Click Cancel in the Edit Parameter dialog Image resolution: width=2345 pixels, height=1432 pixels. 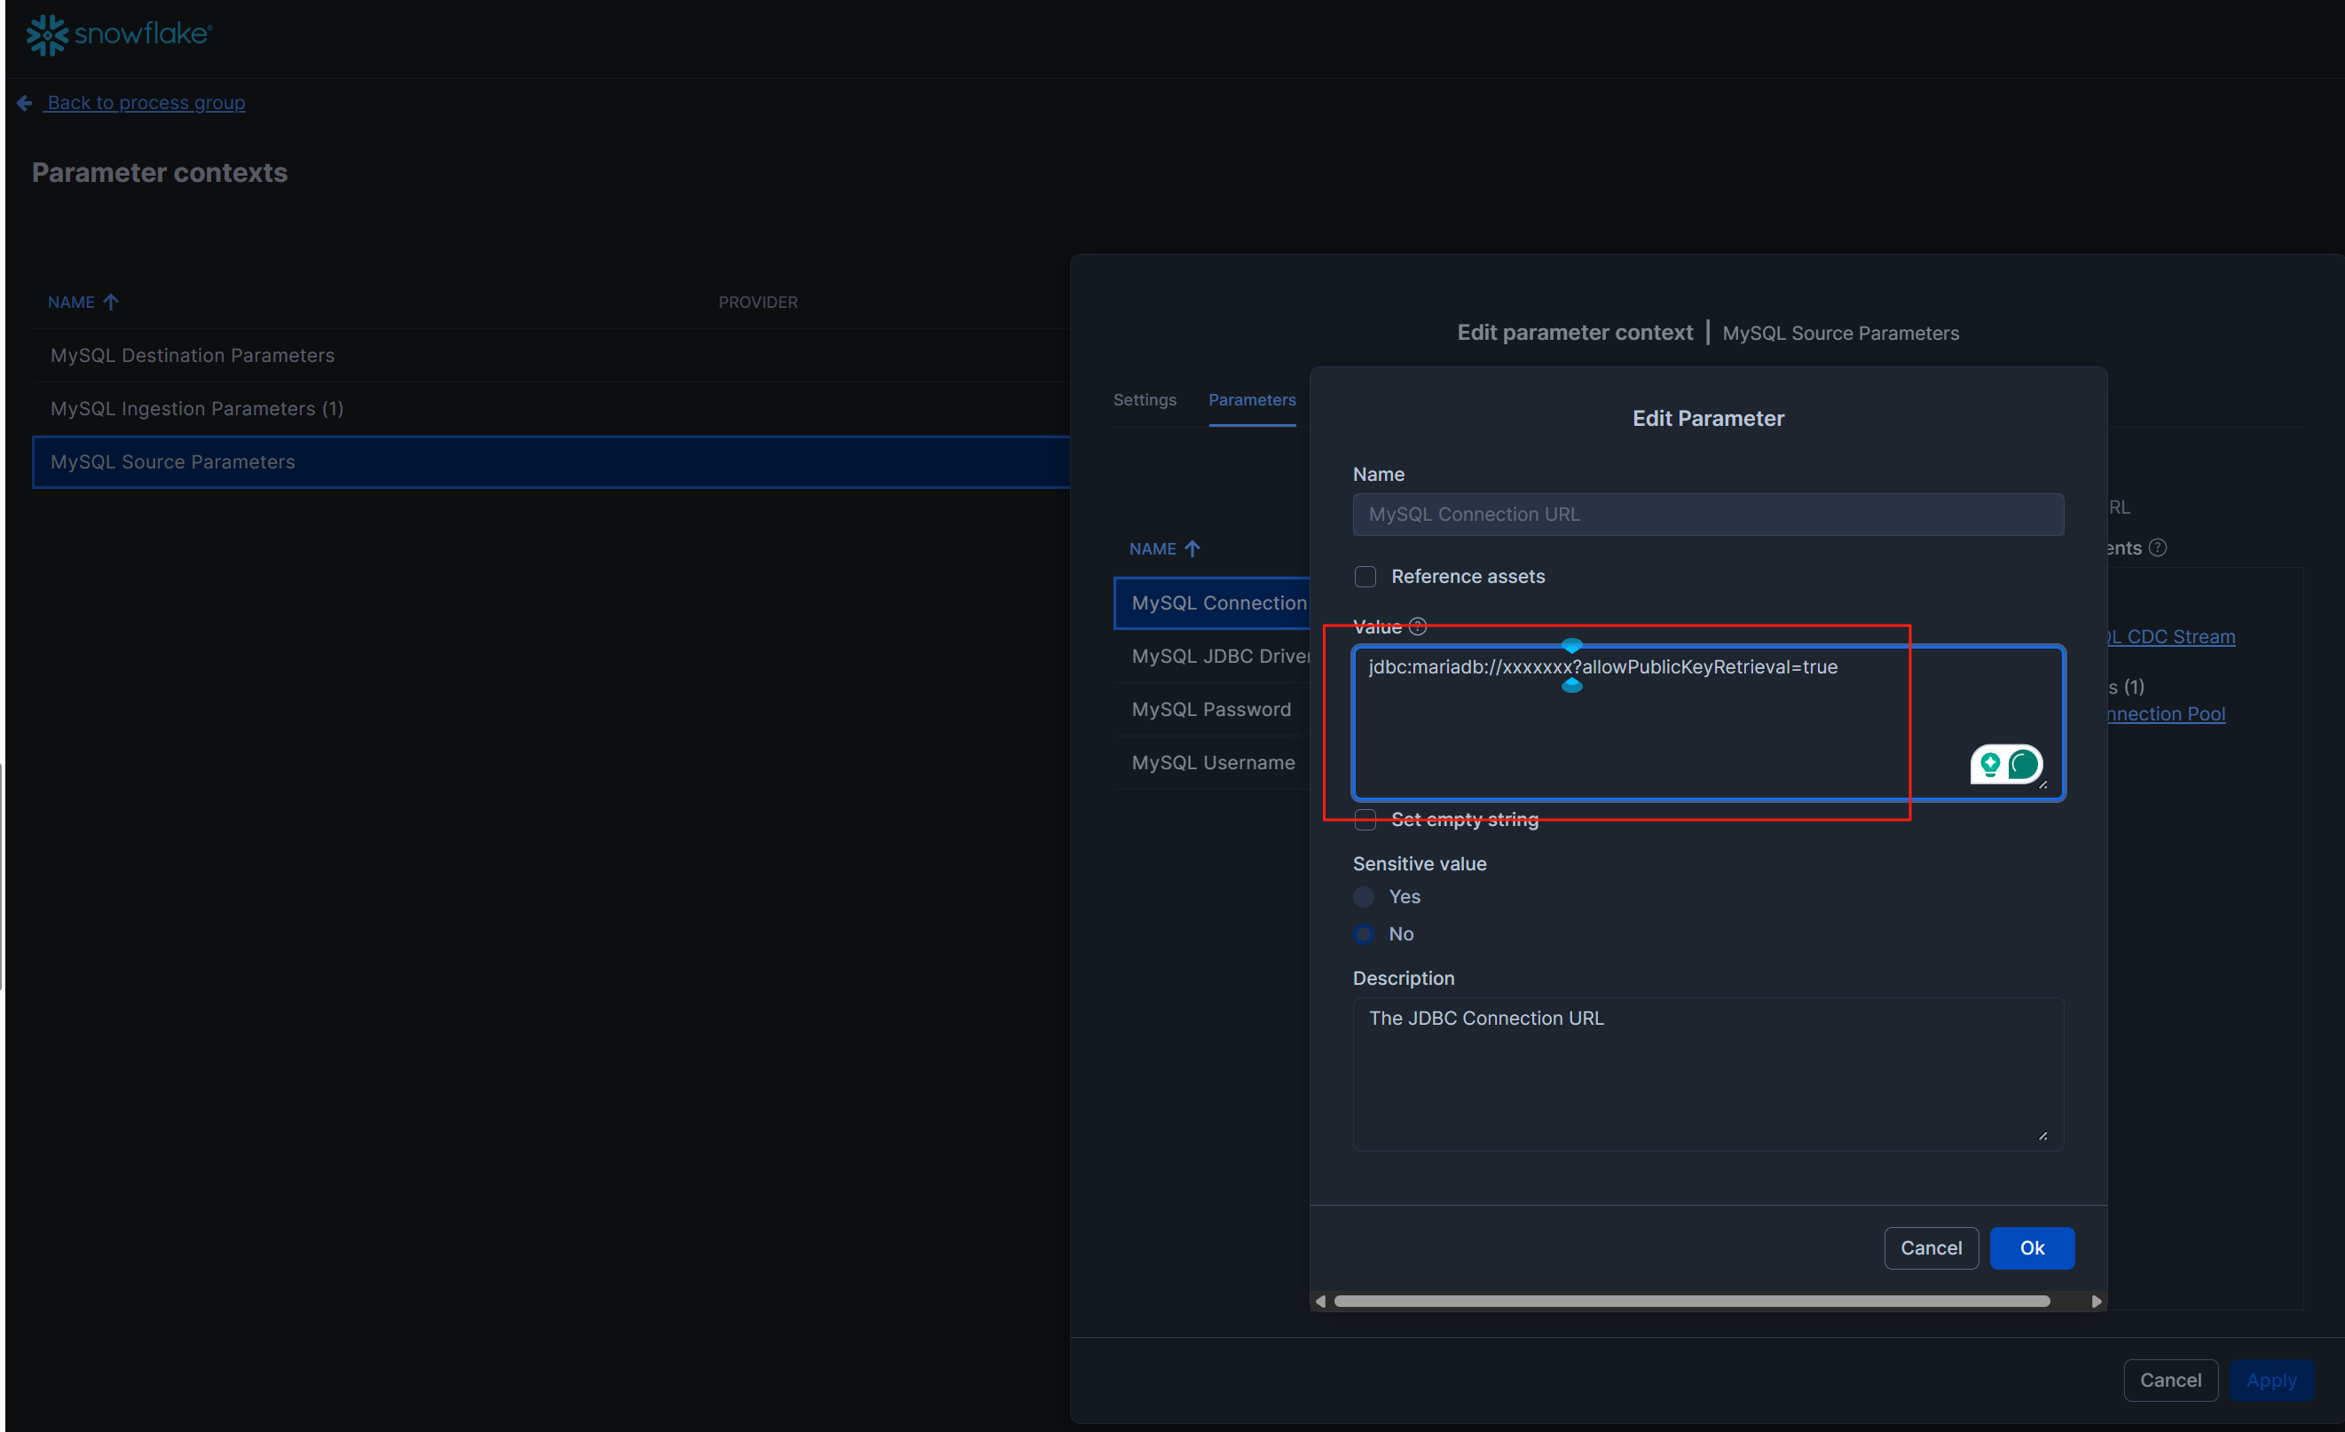coord(1931,1247)
